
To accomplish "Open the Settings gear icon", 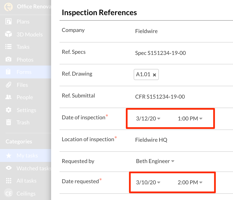I will click(x=9, y=110).
